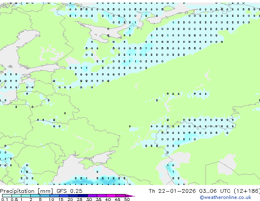This screenshot has height=201, width=260.
Task: Click the '[mm]' unit label
Action: (x=45, y=191)
